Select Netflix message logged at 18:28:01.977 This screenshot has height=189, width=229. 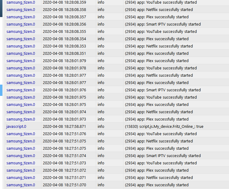tap(159, 75)
